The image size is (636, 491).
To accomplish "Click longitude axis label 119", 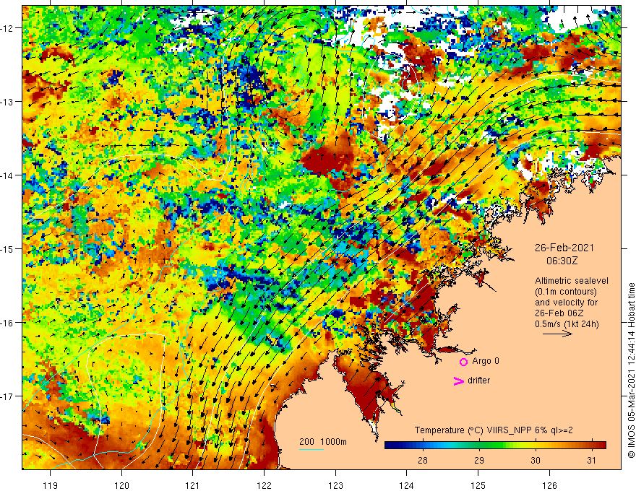I will coord(51,485).
